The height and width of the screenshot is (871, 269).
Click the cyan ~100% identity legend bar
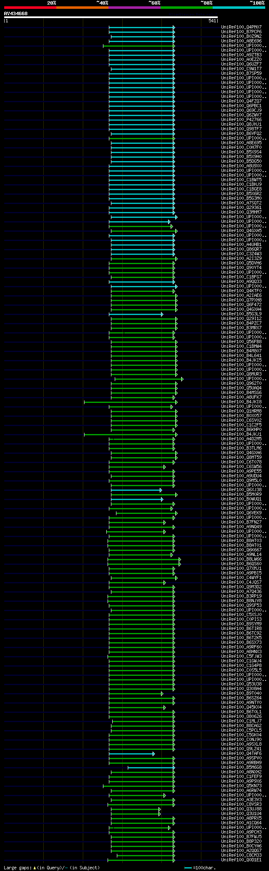pyautogui.click(x=239, y=8)
